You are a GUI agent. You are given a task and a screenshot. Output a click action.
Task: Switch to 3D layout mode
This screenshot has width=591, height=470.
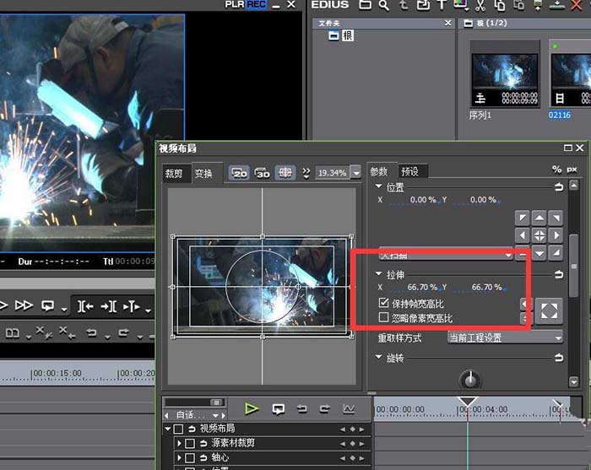point(263,172)
